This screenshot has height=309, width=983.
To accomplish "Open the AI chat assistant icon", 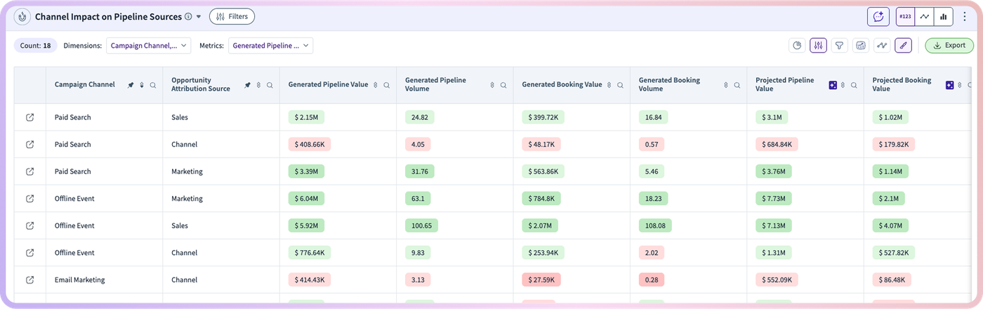I will (x=878, y=16).
